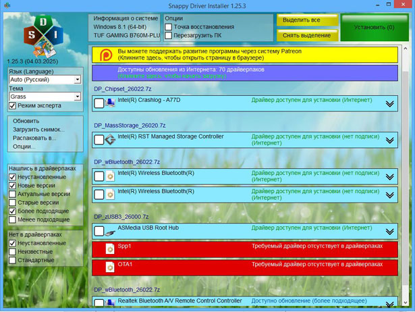Enable the Точка восстановления checkbox
415x312 pixels.
pos(169,27)
